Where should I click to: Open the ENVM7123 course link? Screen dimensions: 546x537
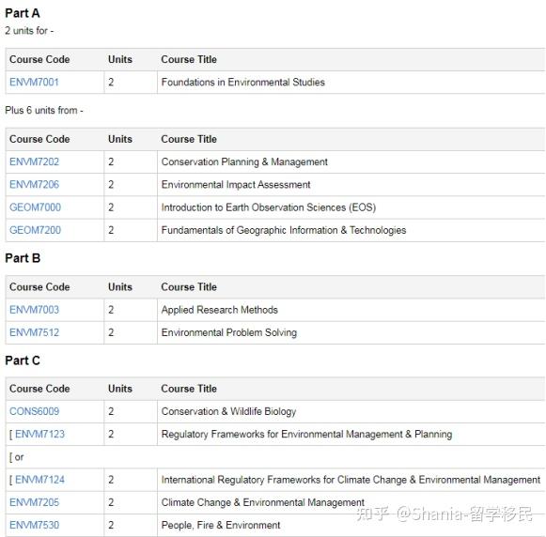pos(39,435)
